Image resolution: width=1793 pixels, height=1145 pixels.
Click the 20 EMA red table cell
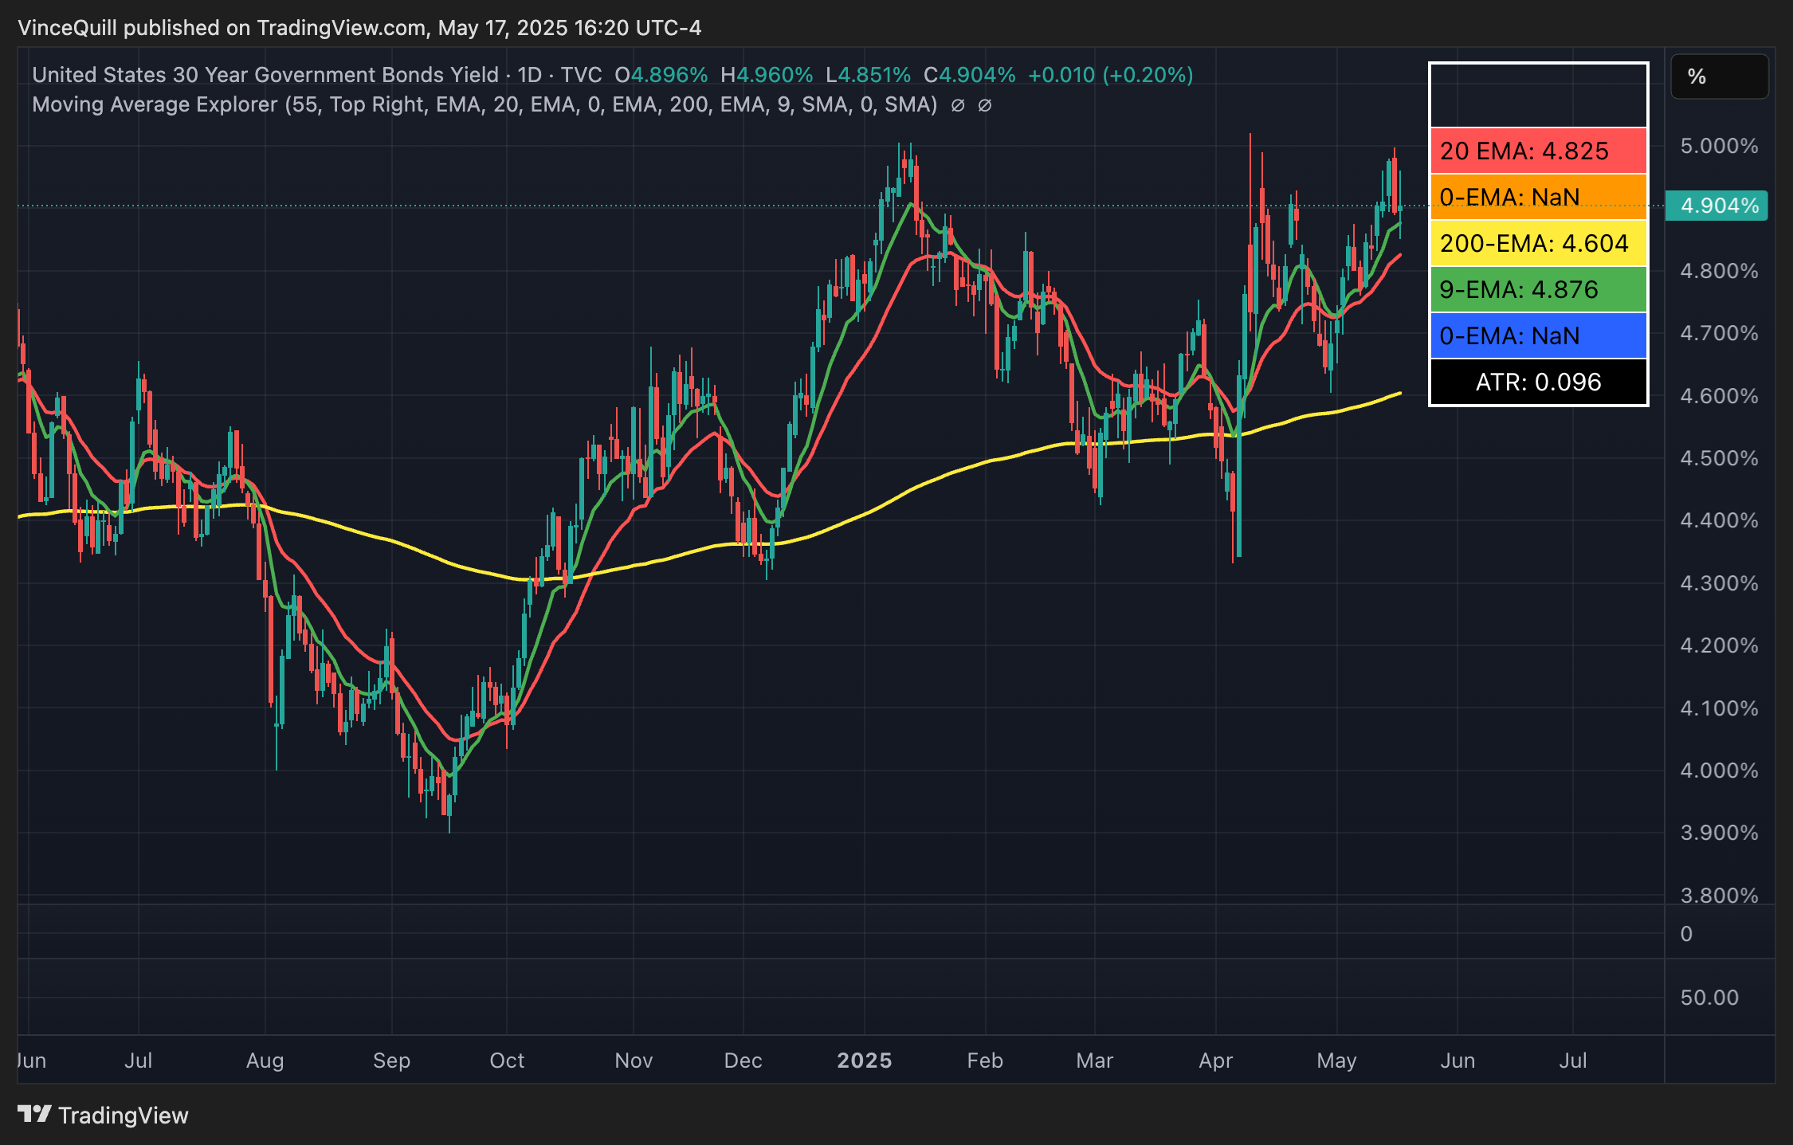coord(1538,151)
